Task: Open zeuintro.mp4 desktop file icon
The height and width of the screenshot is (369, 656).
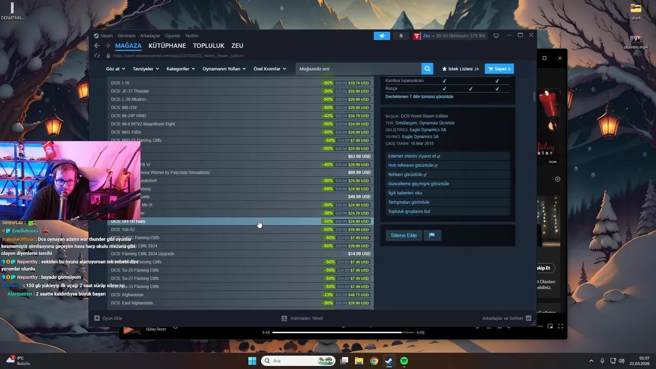Action: coord(635,42)
